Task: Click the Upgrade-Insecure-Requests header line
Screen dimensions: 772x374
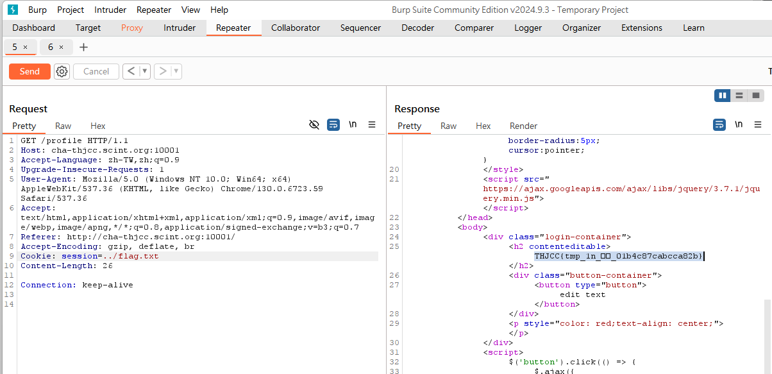Action: (92, 169)
